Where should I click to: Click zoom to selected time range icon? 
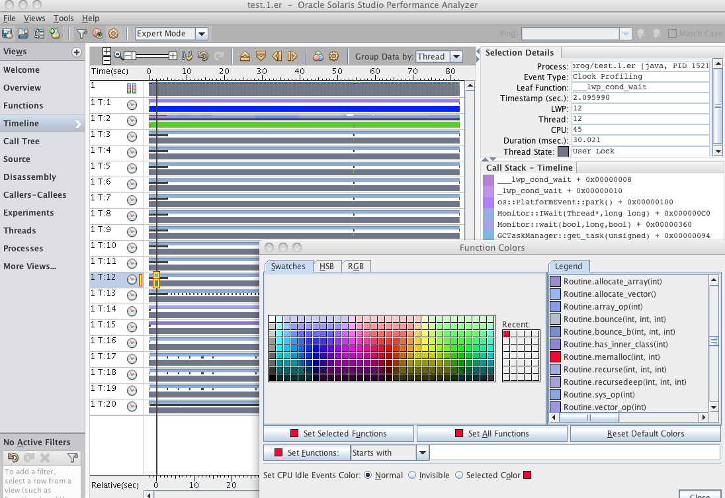point(187,56)
